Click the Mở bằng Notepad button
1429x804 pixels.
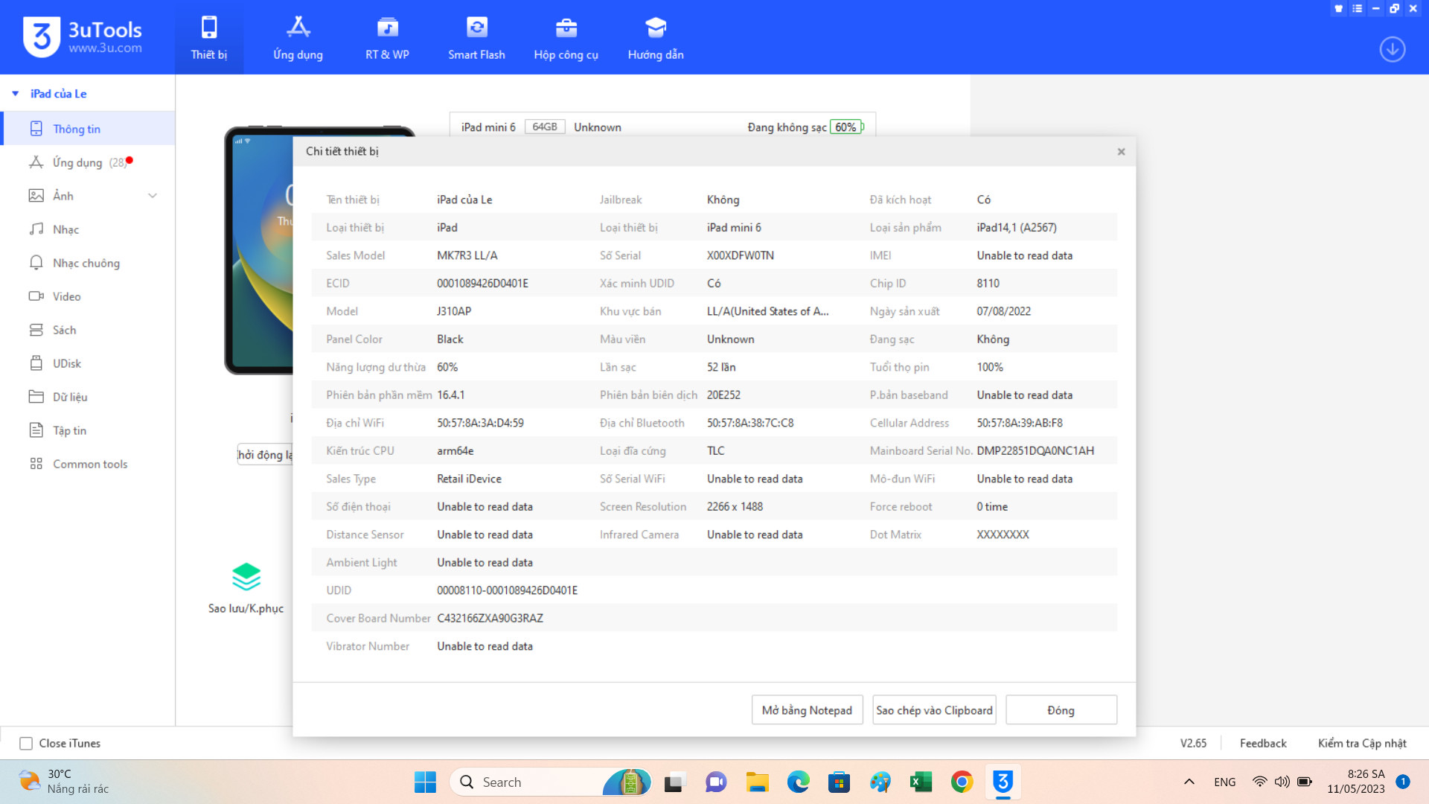(x=807, y=710)
